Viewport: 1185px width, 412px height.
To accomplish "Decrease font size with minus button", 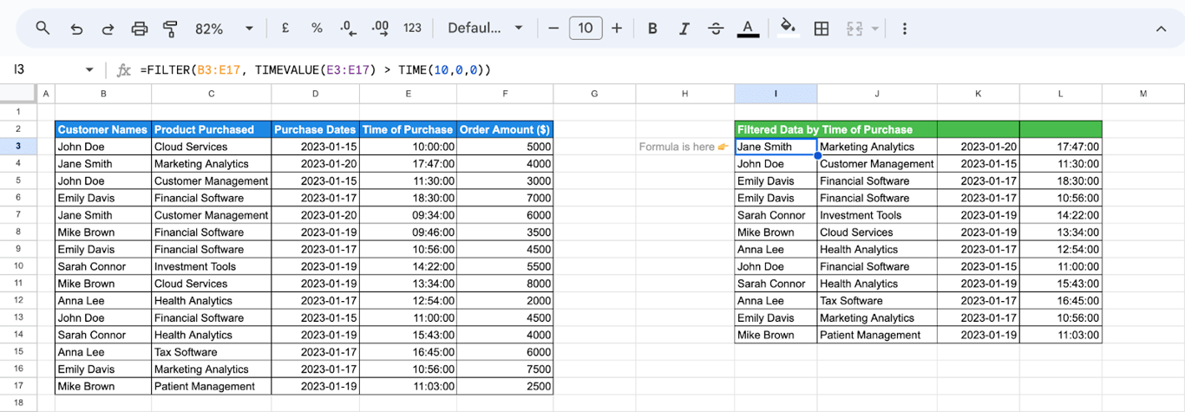I will tap(553, 29).
